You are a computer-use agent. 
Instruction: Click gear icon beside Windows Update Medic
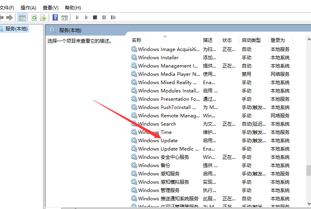click(x=134, y=149)
